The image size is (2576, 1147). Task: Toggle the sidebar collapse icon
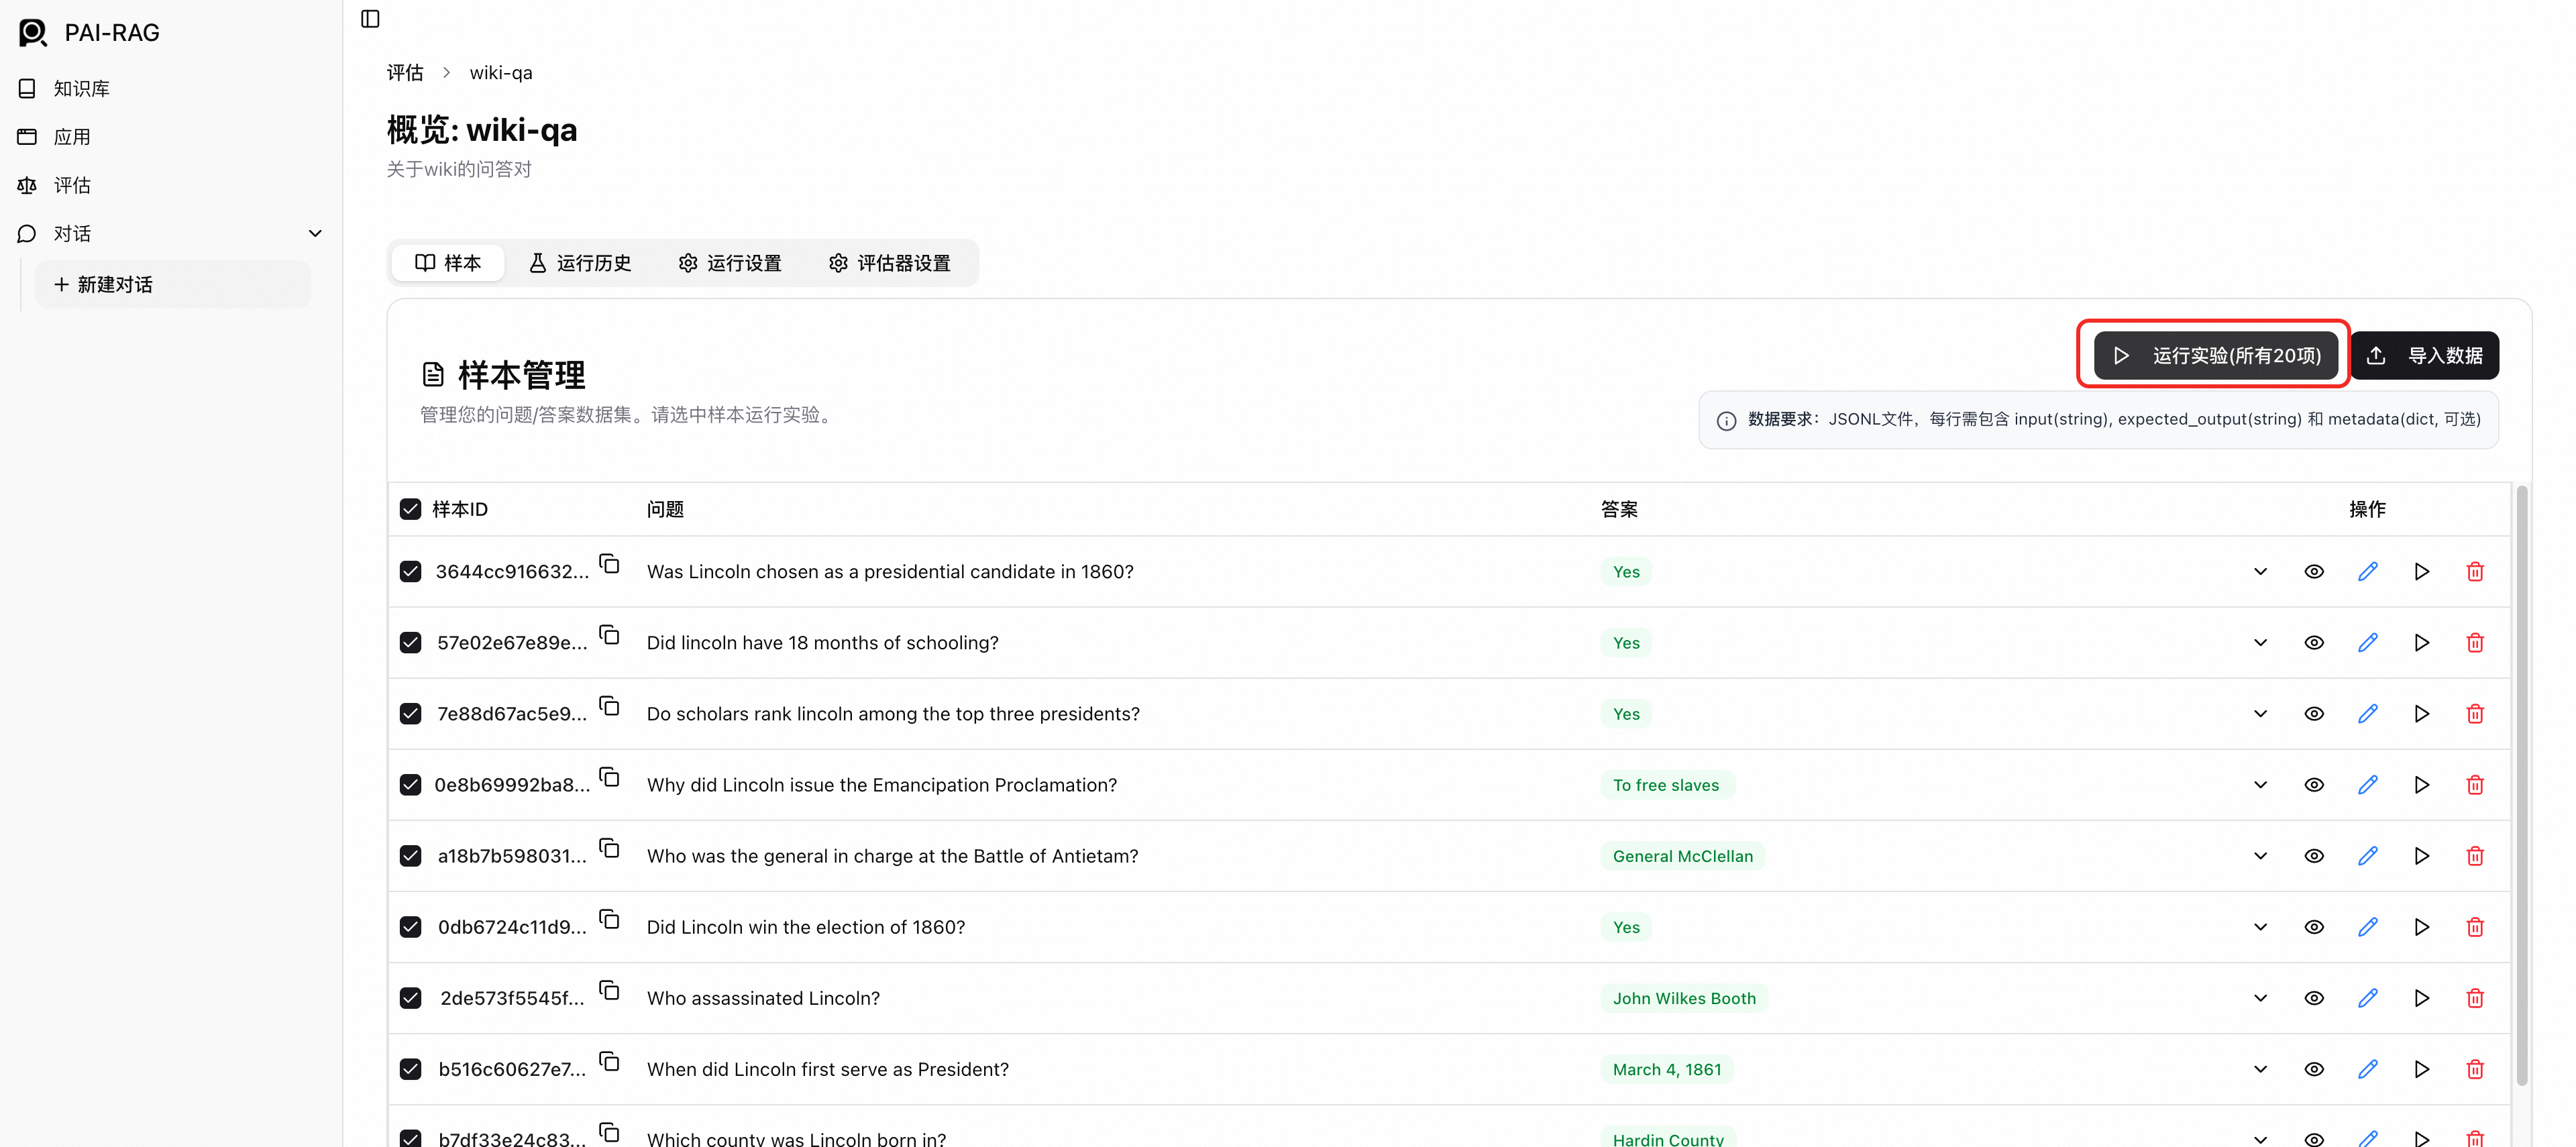click(x=370, y=19)
